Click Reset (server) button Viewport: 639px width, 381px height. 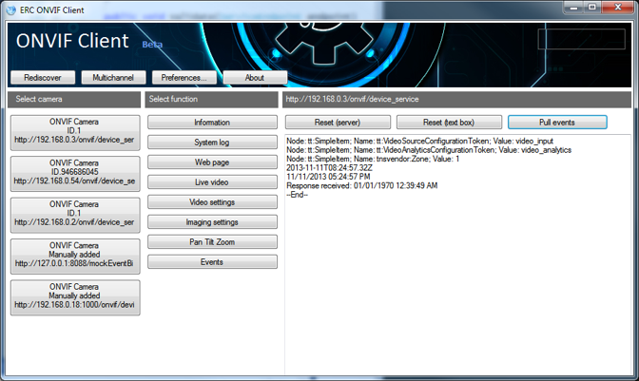pyautogui.click(x=338, y=123)
